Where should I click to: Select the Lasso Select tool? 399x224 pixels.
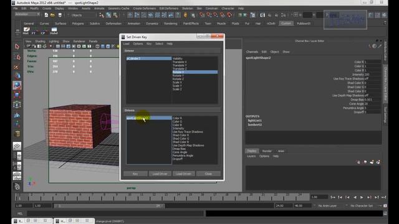(x=17, y=57)
